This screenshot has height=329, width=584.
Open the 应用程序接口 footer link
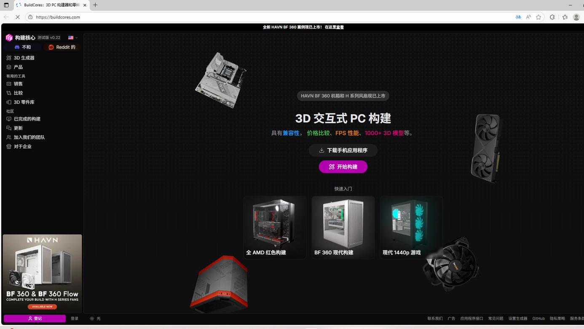click(x=471, y=318)
